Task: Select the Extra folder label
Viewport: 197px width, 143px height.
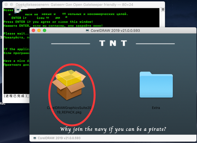Action: (x=156, y=108)
